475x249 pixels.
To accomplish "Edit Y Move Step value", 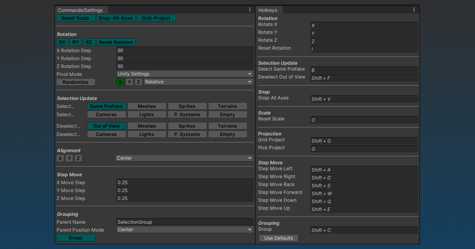I will 185,191.
